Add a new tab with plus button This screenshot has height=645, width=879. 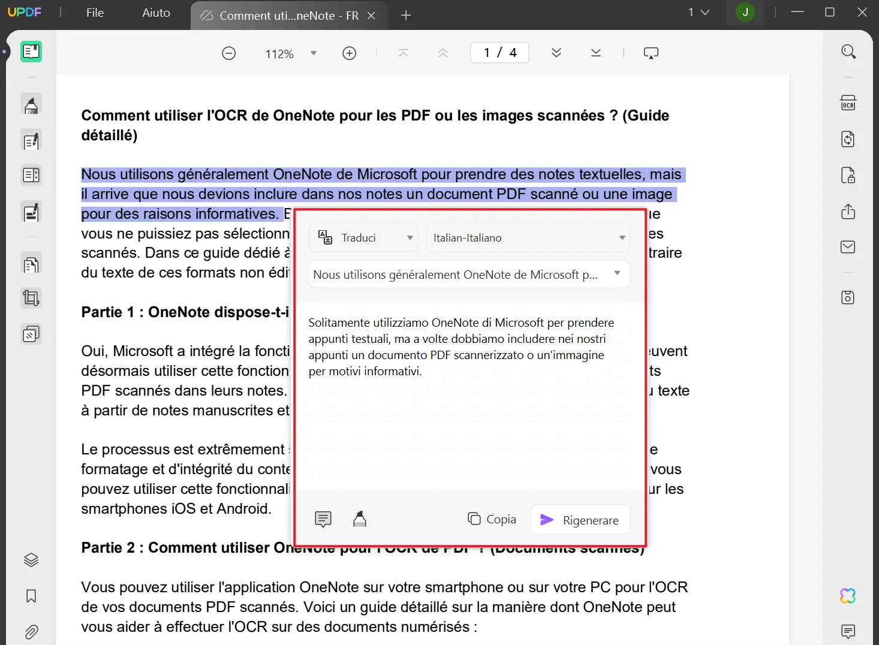click(x=406, y=16)
